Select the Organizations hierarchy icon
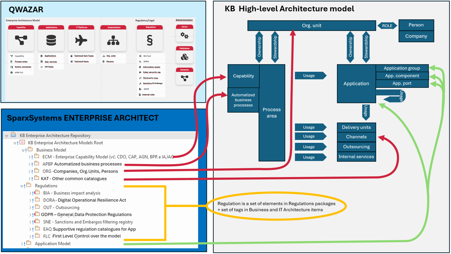The height and width of the screenshot is (254, 451). tap(113, 41)
